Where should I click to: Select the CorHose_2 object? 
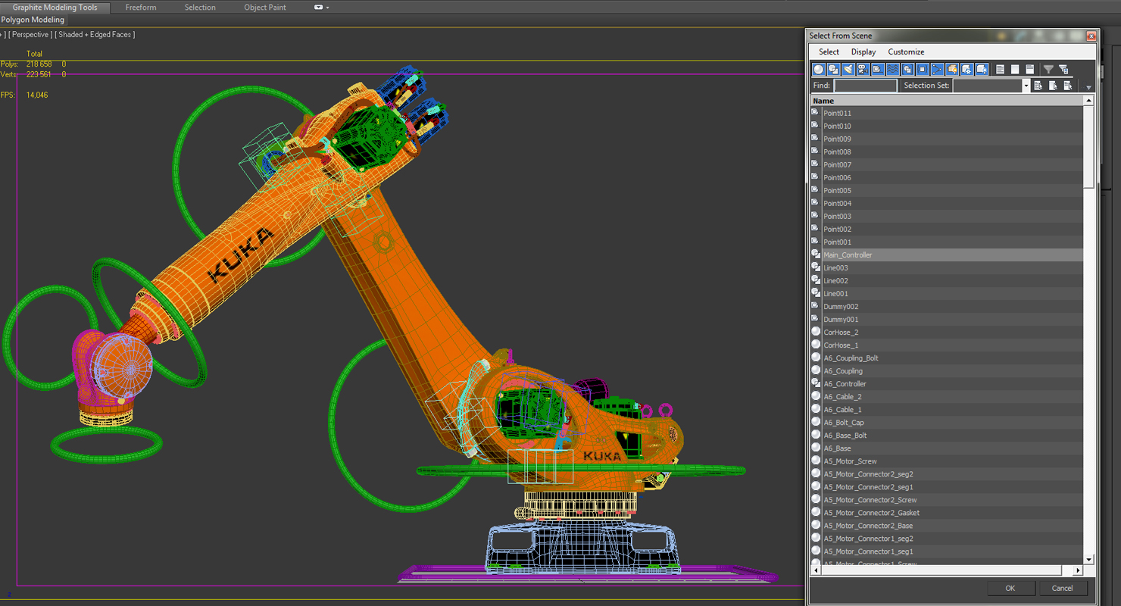pyautogui.click(x=946, y=333)
